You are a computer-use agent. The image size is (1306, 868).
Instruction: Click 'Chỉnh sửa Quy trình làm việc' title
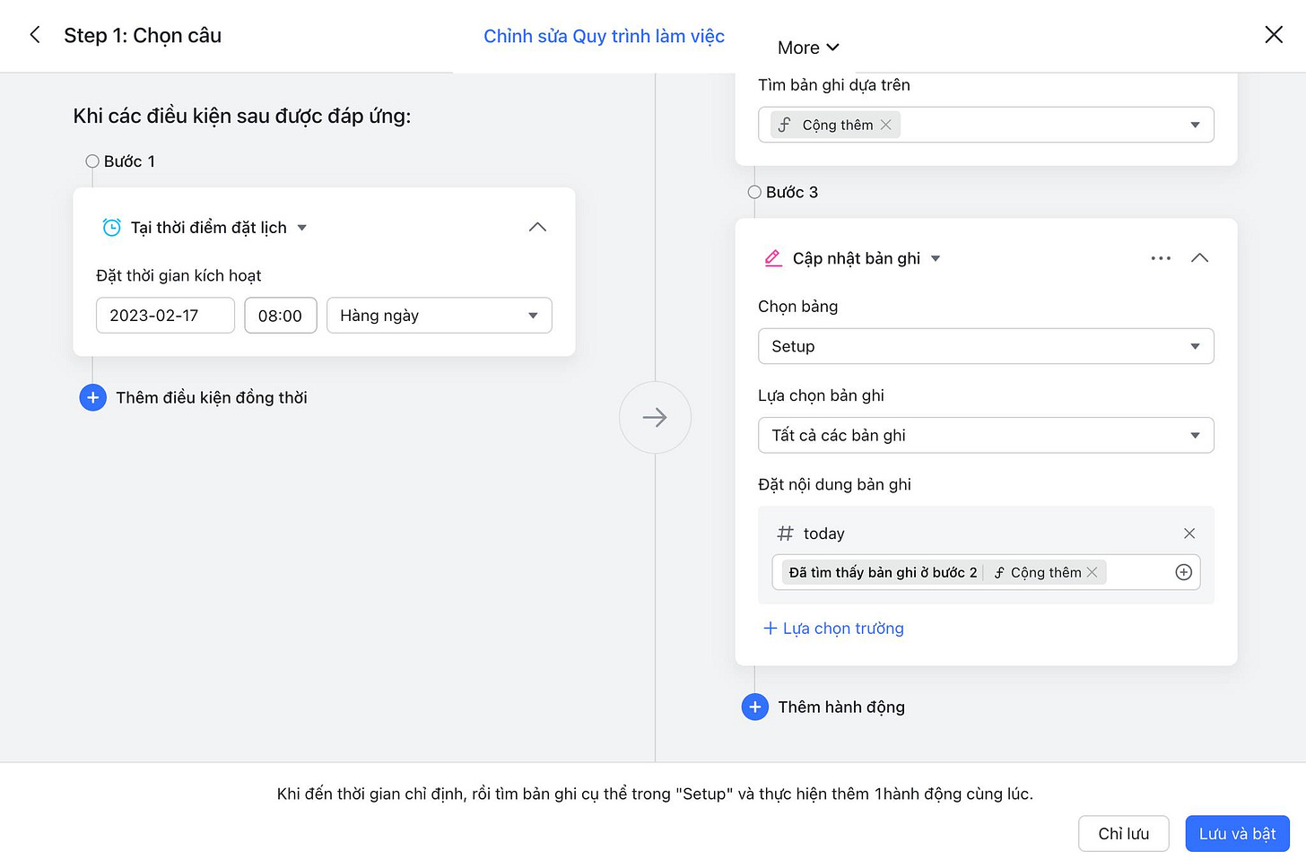pyautogui.click(x=604, y=36)
